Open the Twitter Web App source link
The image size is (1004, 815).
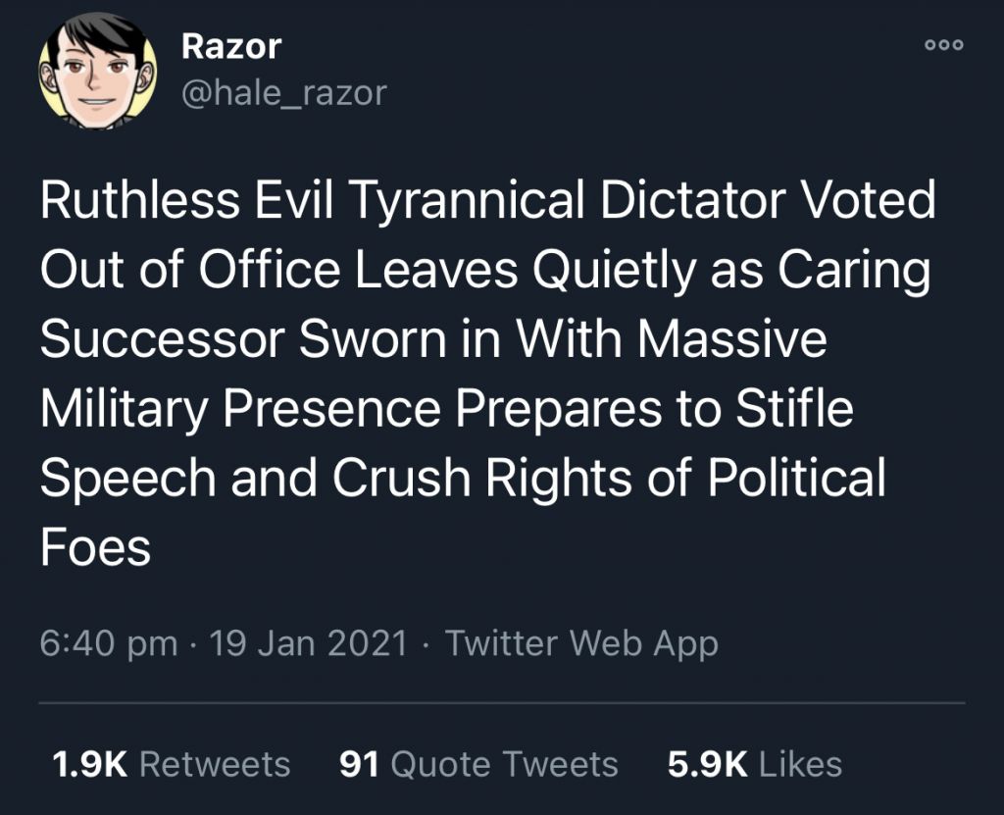pos(581,643)
